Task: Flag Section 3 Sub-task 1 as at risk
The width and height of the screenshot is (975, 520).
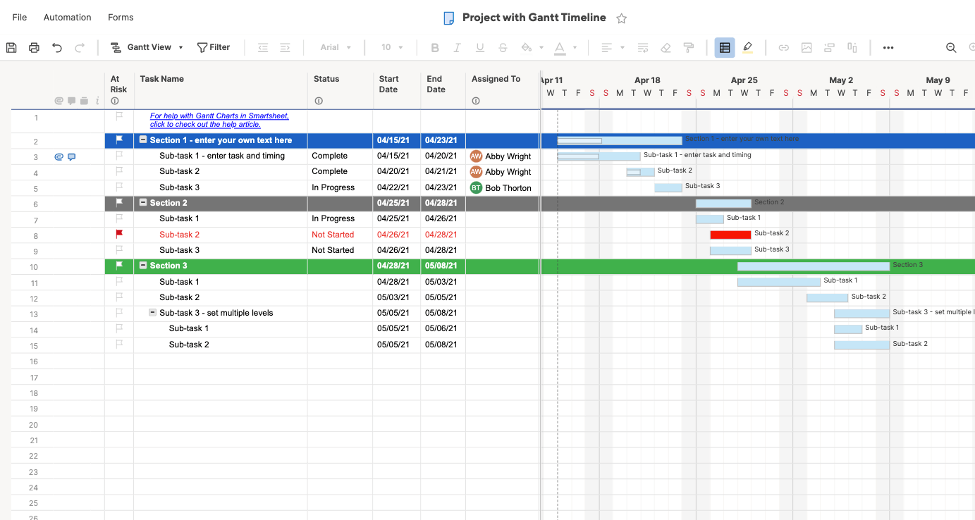Action: tap(119, 281)
